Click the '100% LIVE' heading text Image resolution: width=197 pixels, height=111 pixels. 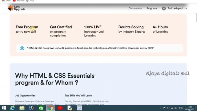(93, 27)
